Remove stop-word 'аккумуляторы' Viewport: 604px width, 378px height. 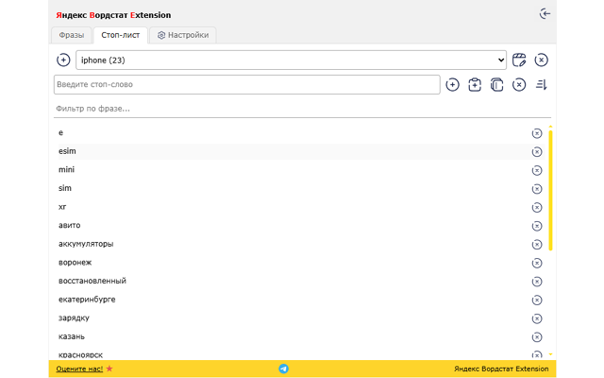pyautogui.click(x=537, y=245)
